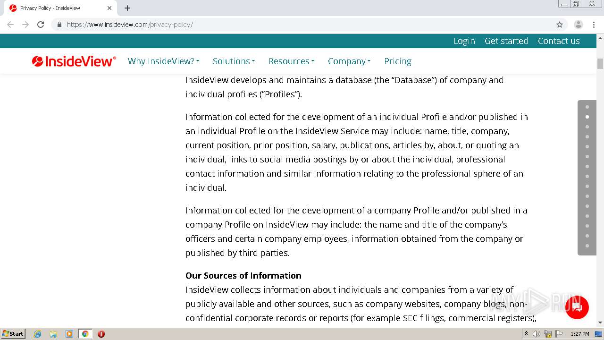Jump to the first section dot
Viewport: 604px width, 340px height.
[587, 107]
